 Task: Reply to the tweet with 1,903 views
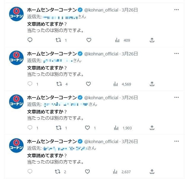30,128
